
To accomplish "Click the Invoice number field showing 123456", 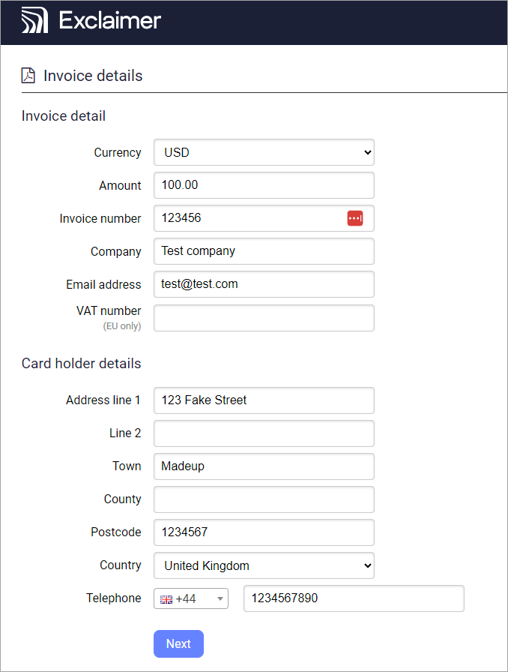I will [x=247, y=218].
